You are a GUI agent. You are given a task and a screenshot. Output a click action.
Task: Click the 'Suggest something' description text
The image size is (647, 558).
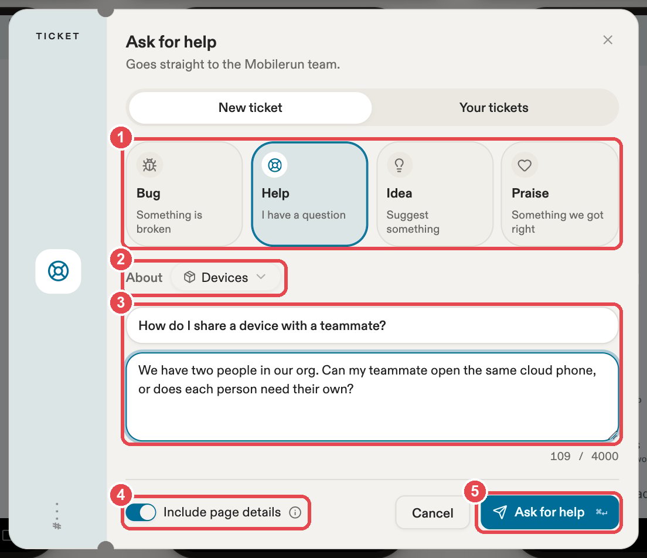point(413,222)
